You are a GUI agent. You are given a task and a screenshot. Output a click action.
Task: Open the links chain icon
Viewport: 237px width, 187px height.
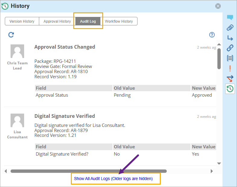click(x=230, y=48)
